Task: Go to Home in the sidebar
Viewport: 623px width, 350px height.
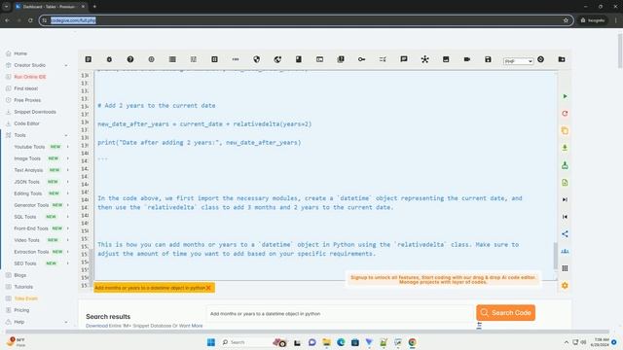Action: click(x=20, y=53)
